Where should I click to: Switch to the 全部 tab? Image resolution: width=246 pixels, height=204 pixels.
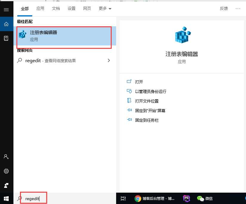(25, 9)
